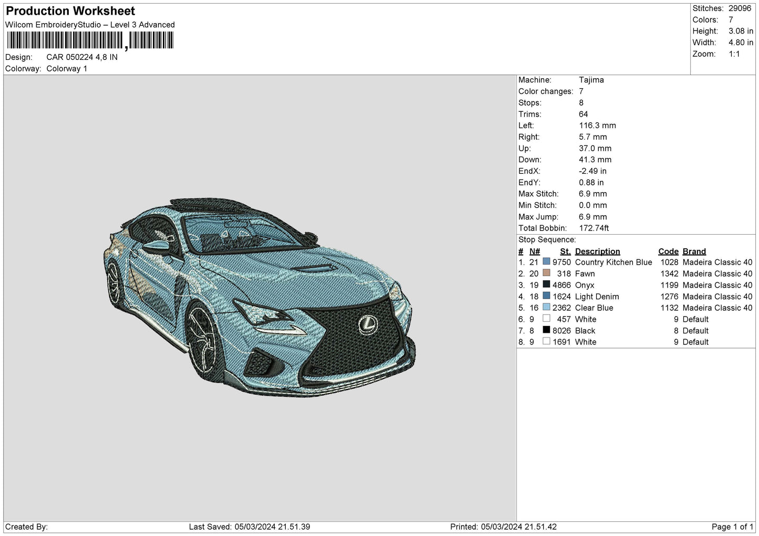Select the Total Bobbin value "172.74ft"
The height and width of the screenshot is (536, 759).
[594, 228]
